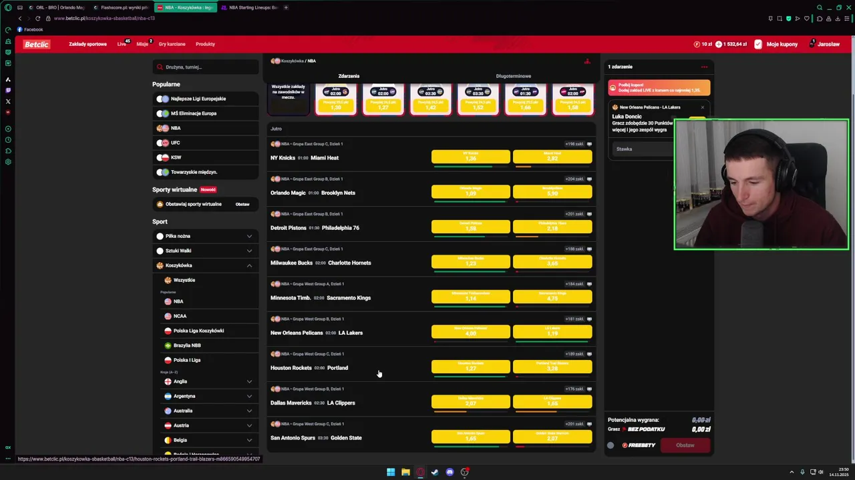Switch to the Długoterminowe tab
Image resolution: width=855 pixels, height=480 pixels.
coord(513,76)
